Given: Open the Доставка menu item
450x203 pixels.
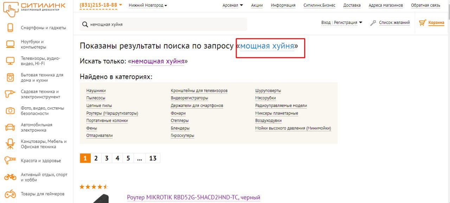Looking at the screenshot, I should pyautogui.click(x=352, y=5).
